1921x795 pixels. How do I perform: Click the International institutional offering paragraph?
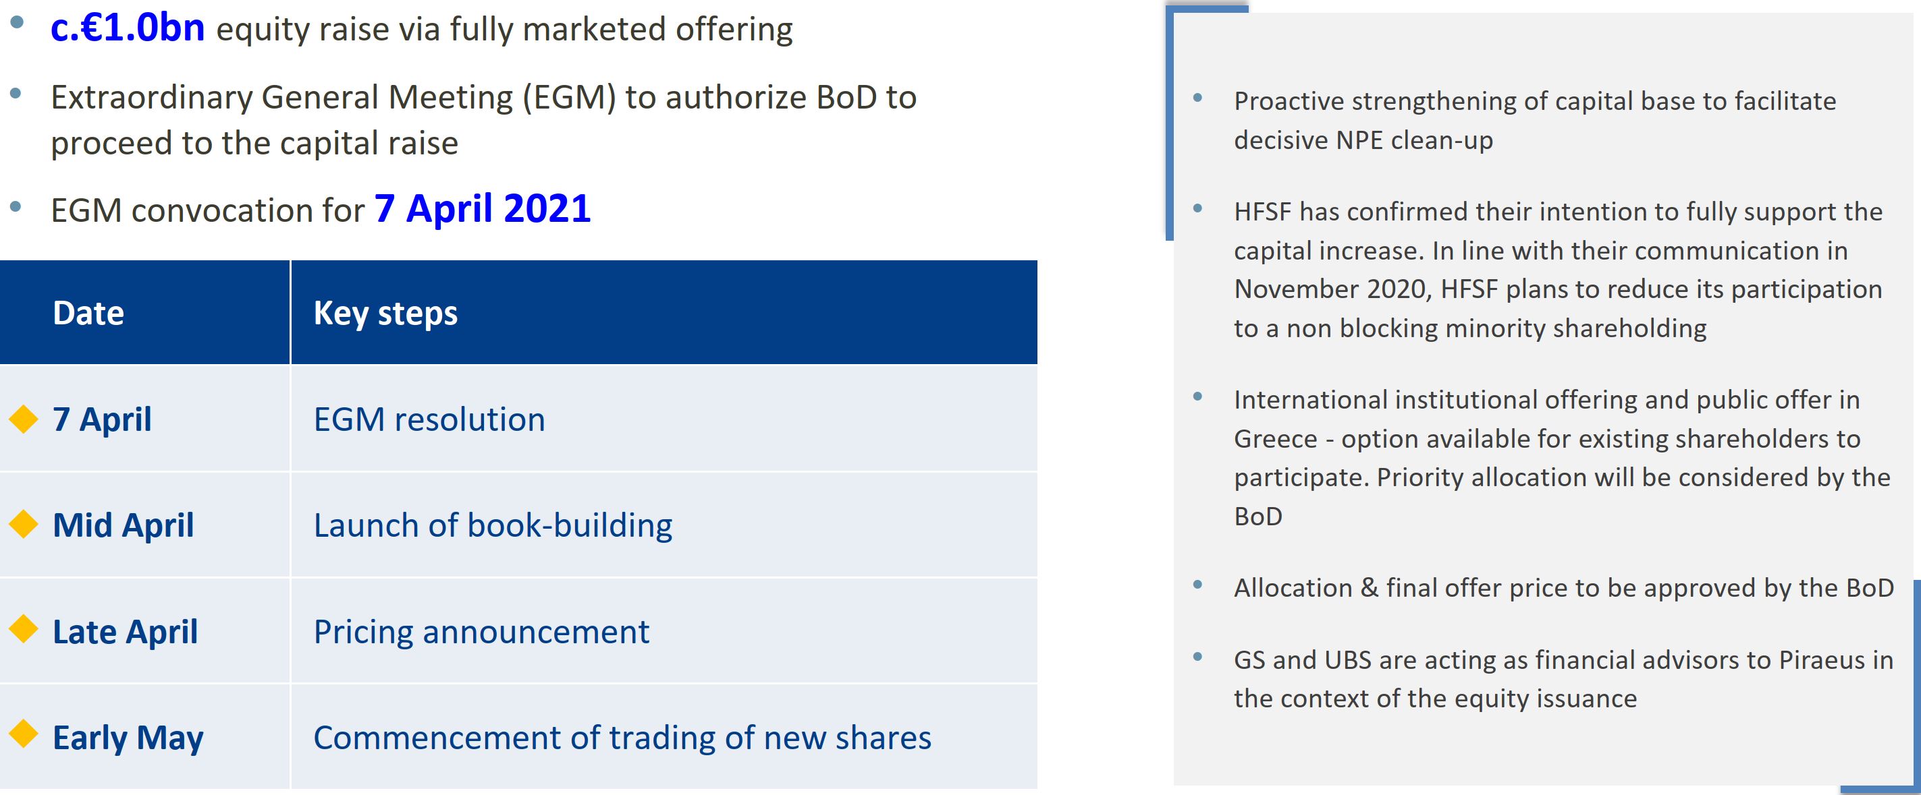coord(1561,457)
